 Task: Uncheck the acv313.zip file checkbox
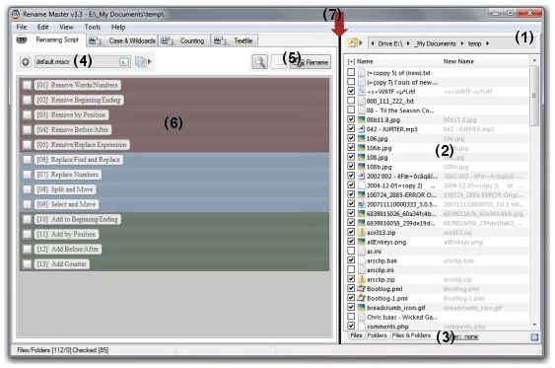pos(351,232)
